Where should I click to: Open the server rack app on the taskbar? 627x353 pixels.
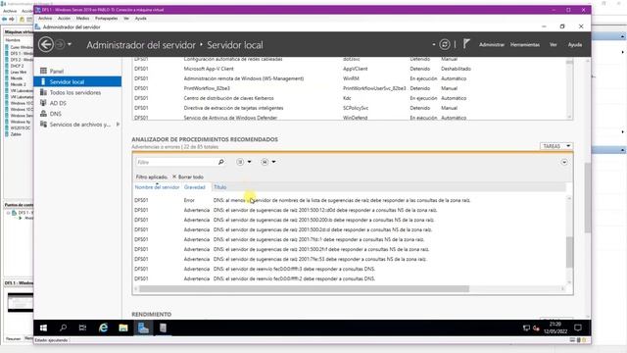[163, 328]
